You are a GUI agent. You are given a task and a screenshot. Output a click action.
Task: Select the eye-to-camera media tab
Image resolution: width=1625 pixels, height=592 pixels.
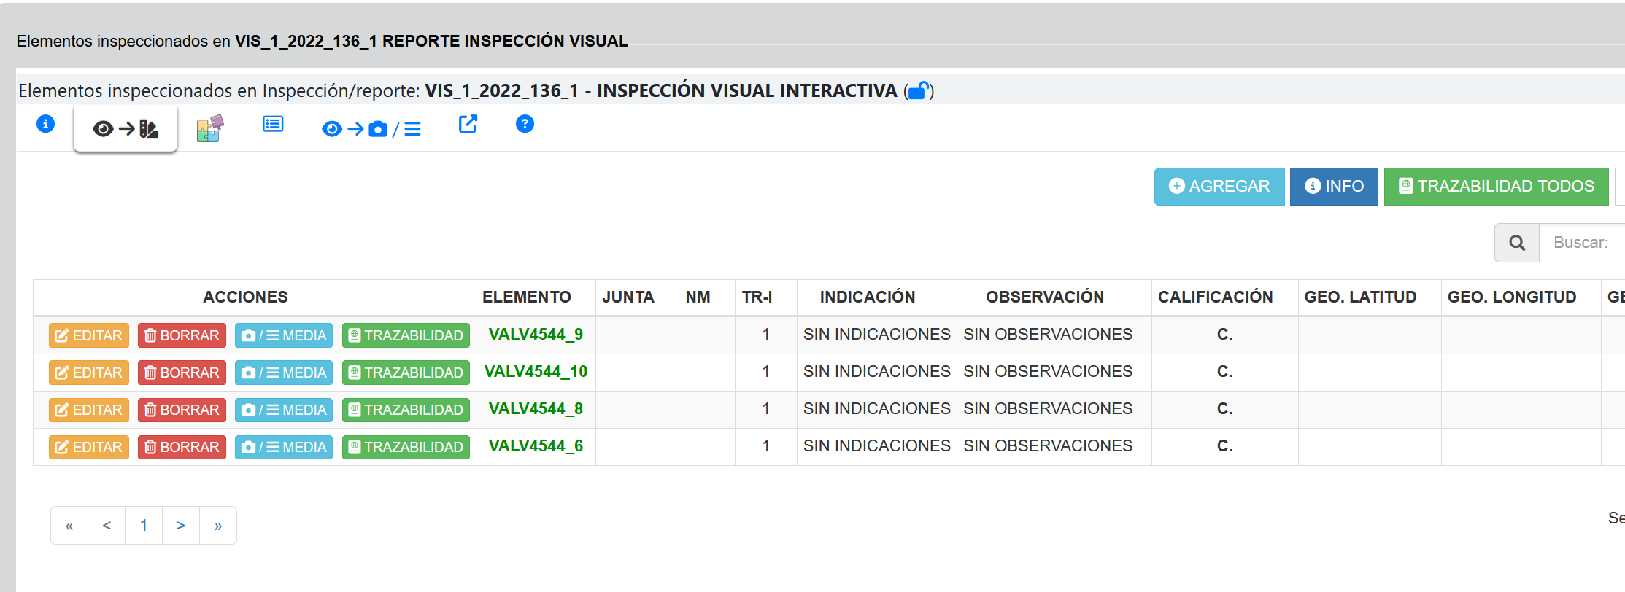(x=371, y=129)
